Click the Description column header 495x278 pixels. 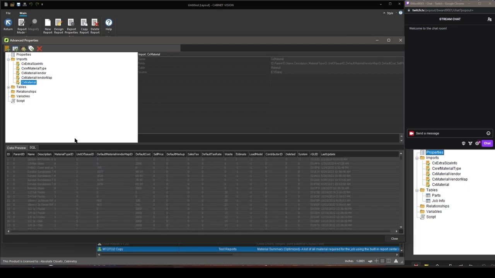44,154
